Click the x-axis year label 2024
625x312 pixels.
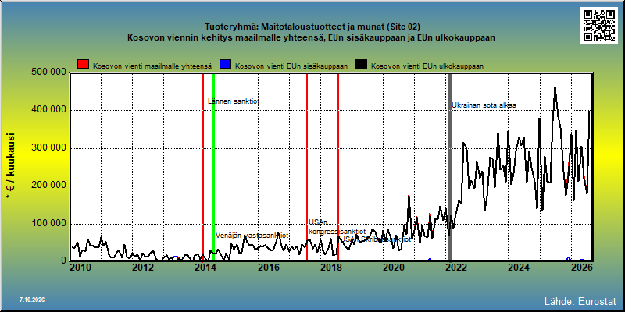519,267
